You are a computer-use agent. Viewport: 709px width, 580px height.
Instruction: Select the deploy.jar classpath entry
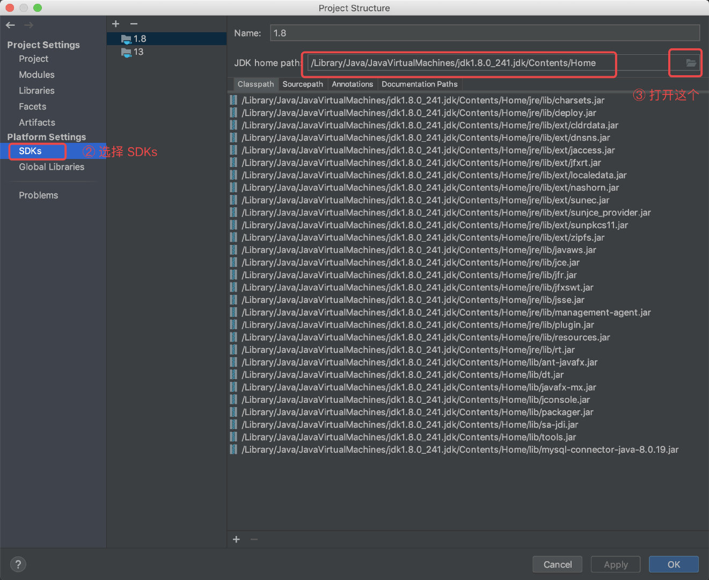pyautogui.click(x=419, y=113)
